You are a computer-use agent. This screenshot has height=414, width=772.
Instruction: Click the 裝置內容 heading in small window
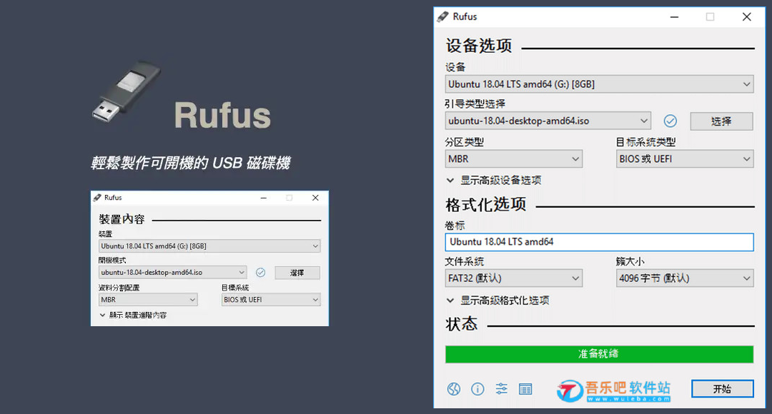122,219
